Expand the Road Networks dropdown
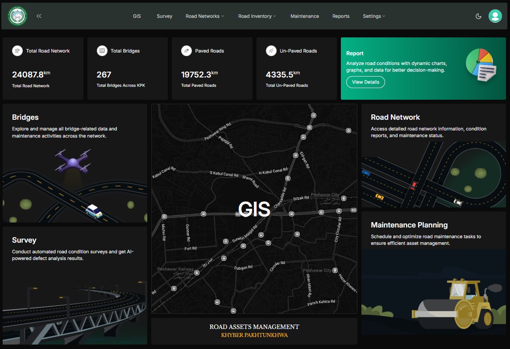 pyautogui.click(x=205, y=16)
